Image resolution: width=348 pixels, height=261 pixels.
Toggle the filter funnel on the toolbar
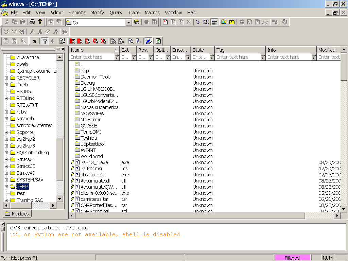point(45,41)
